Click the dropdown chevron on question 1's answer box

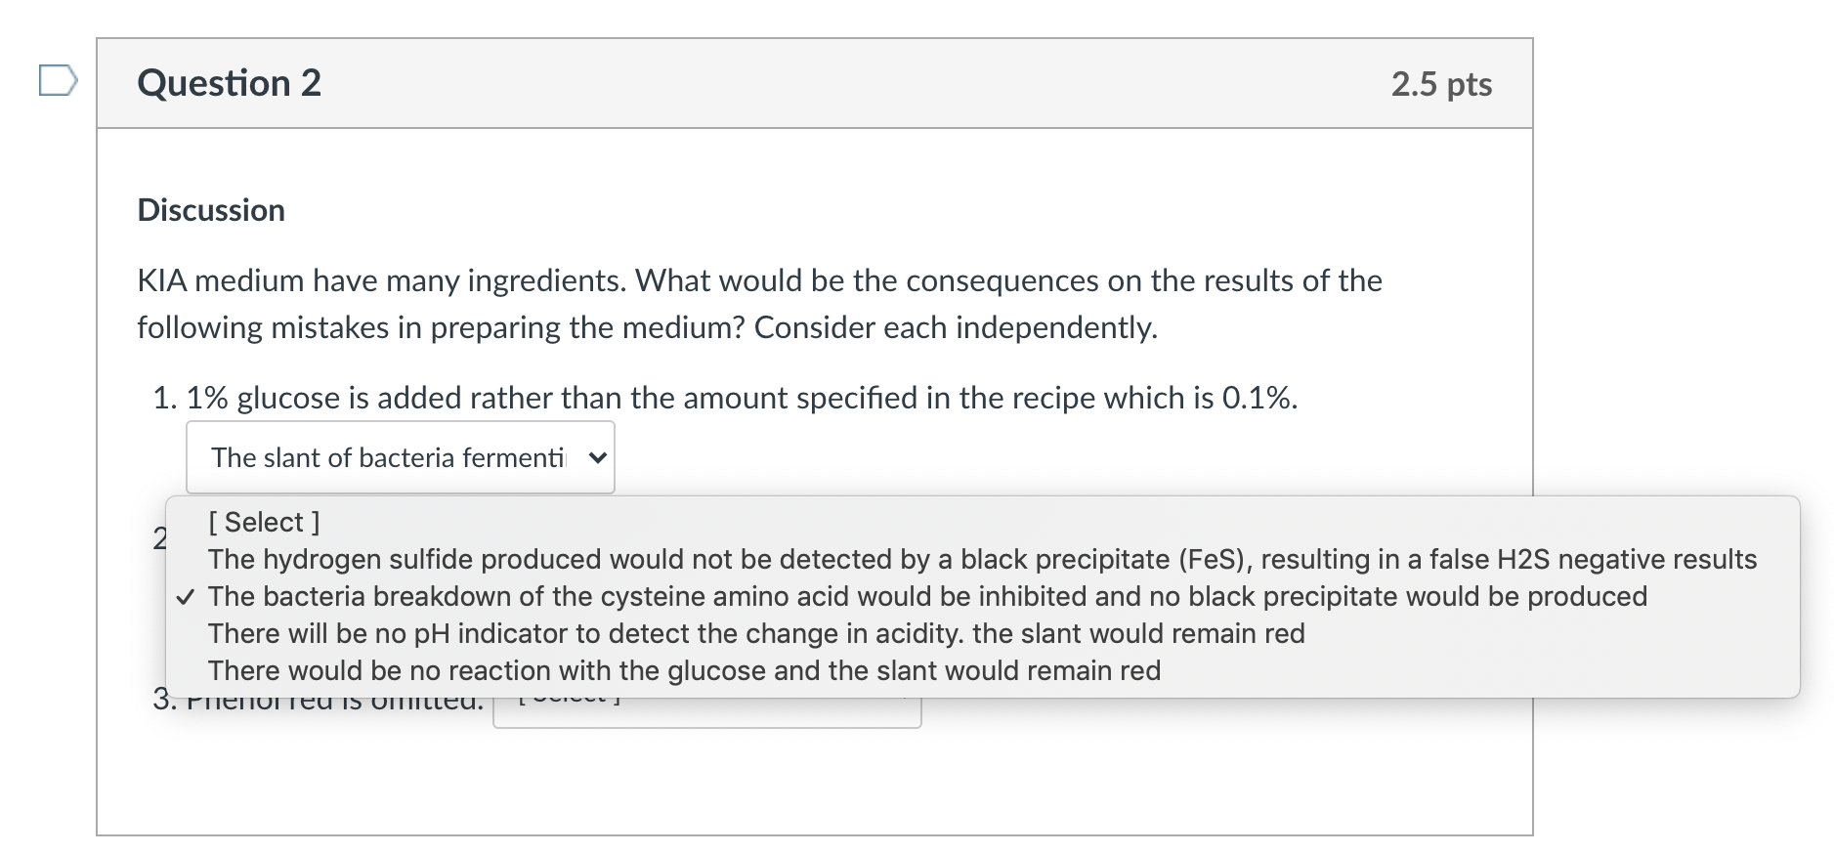pos(596,456)
